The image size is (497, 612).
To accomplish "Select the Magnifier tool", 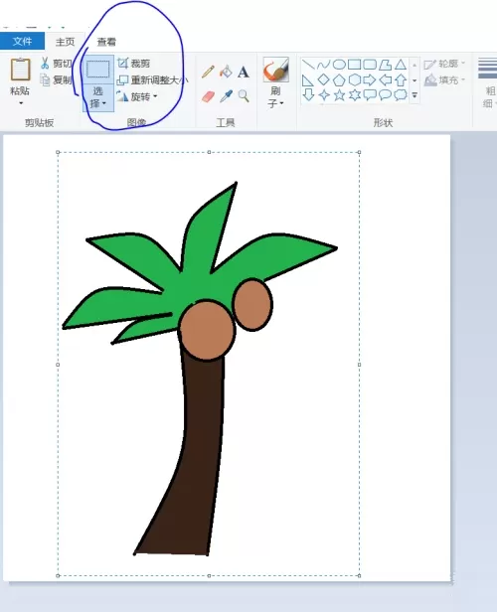I will click(x=244, y=95).
